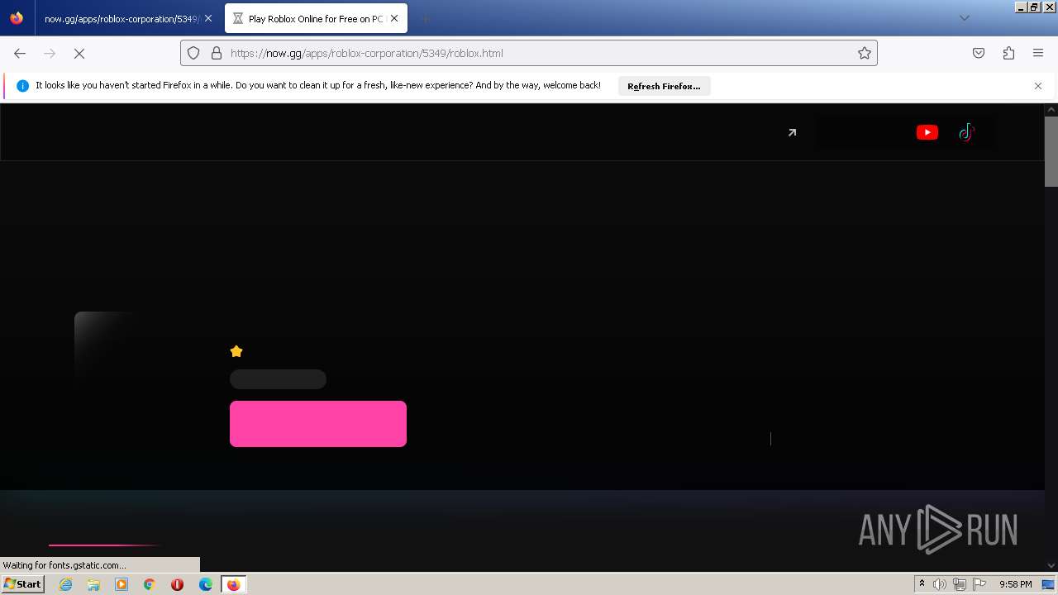
Task: Click Show desktop button
Action: point(1048,584)
